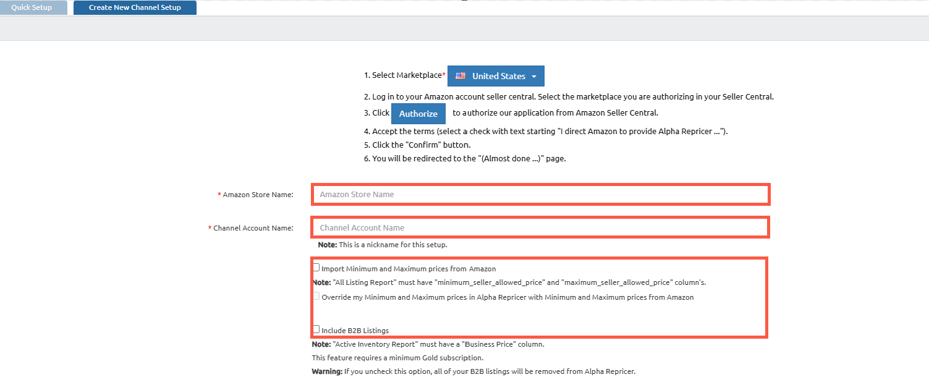Click the nickname note below Channel Account Name

(382, 245)
